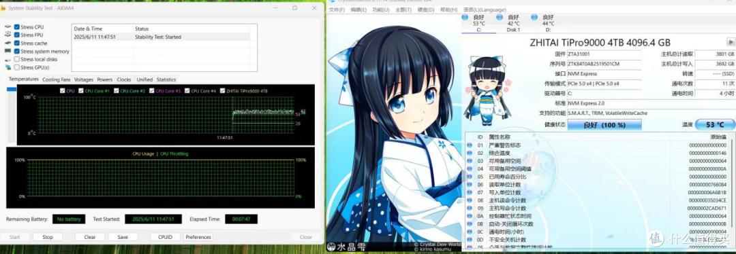Select the D: disk tab showing 44 °C
The width and height of the screenshot is (736, 254).
click(x=547, y=23)
